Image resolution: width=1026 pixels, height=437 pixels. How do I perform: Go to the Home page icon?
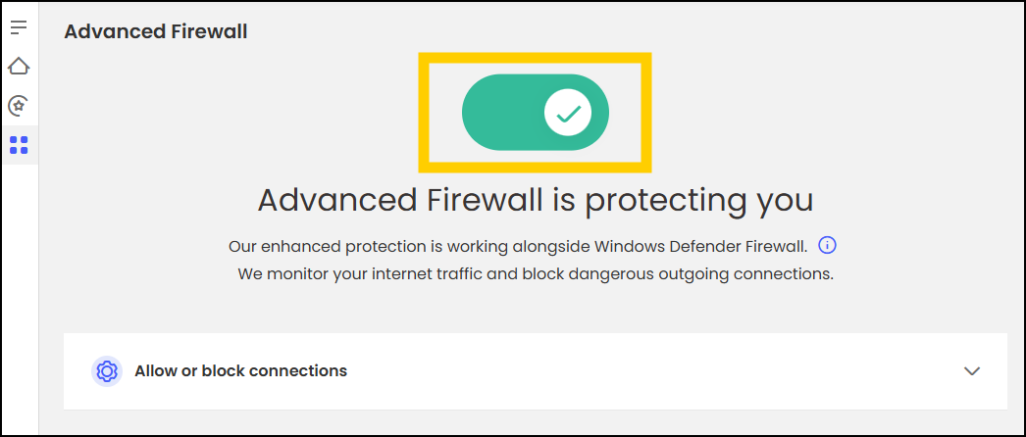19,66
